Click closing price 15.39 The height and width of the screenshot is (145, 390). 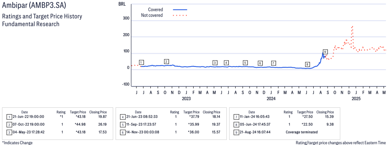click(329, 117)
